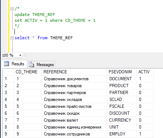Select the PSEVDONIM column header

(121, 72)
